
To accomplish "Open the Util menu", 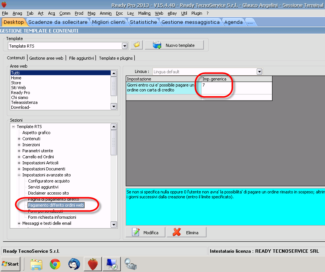I will tap(184, 13).
